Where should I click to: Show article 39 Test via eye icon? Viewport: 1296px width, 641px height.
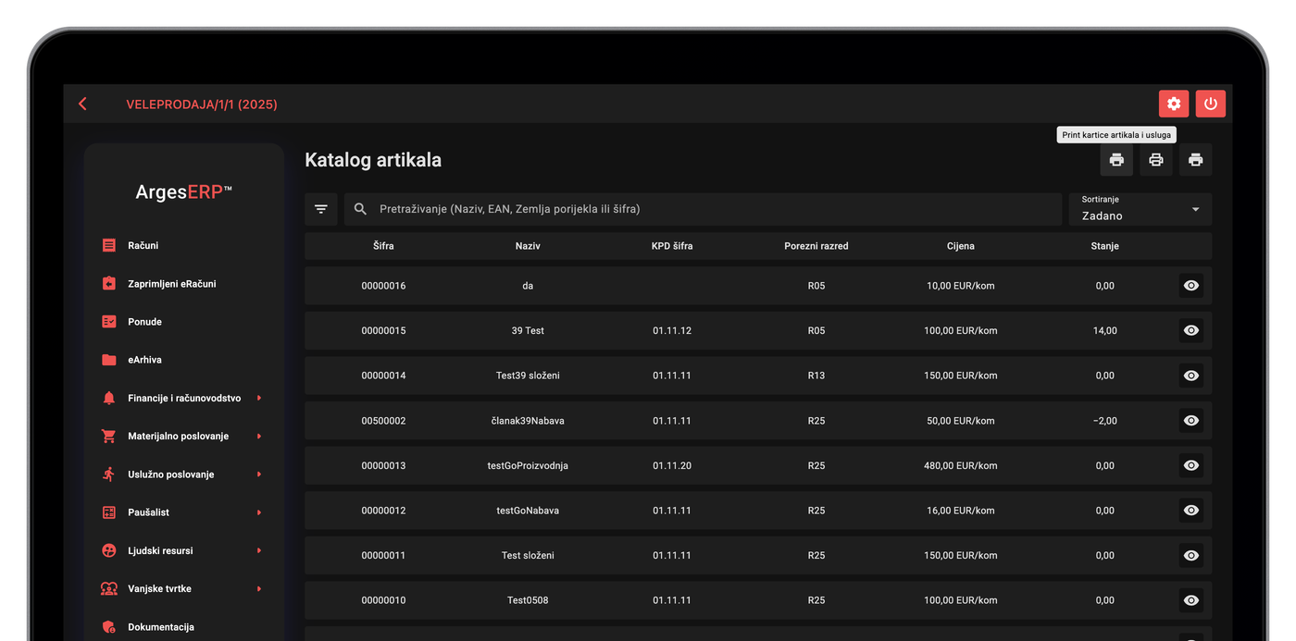click(1191, 330)
